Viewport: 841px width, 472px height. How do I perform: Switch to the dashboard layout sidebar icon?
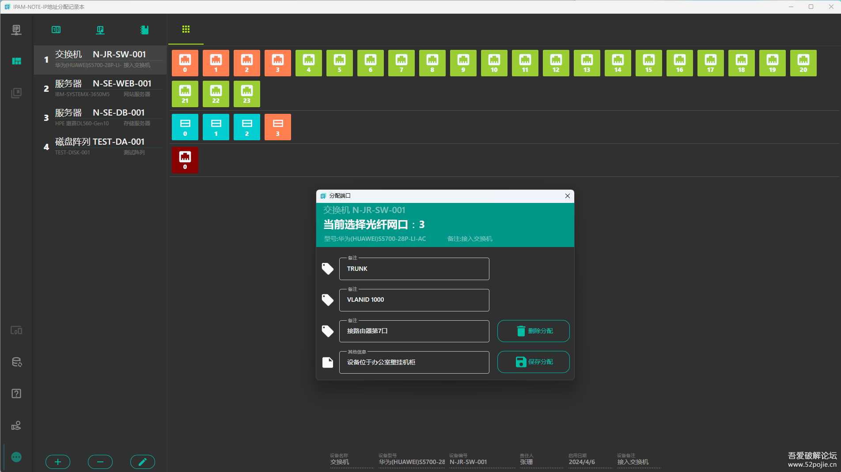click(x=16, y=61)
